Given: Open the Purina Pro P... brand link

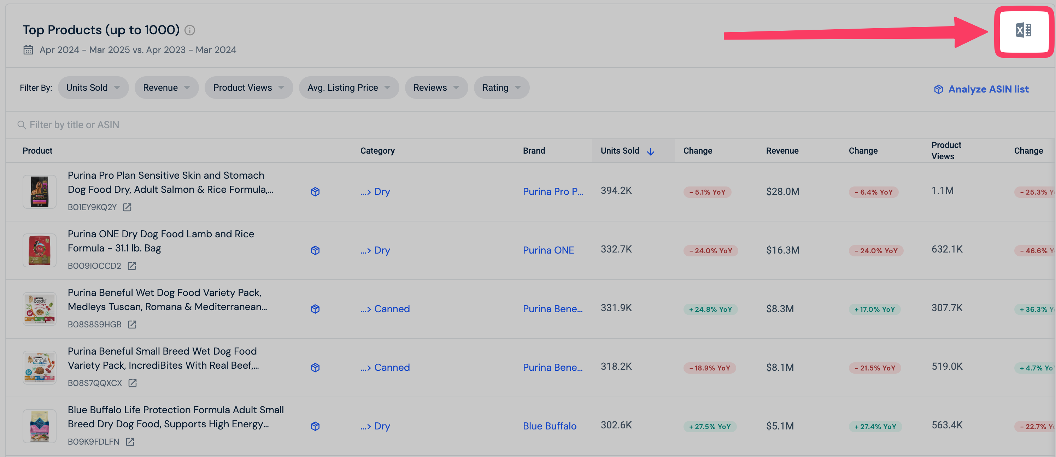Looking at the screenshot, I should 553,192.
